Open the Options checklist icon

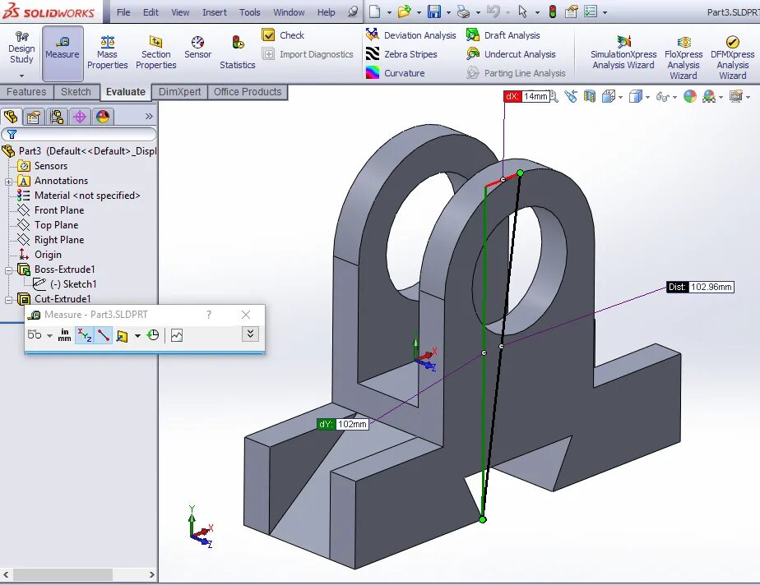pos(591,12)
